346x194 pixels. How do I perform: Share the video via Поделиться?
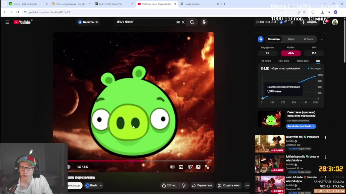(202, 185)
